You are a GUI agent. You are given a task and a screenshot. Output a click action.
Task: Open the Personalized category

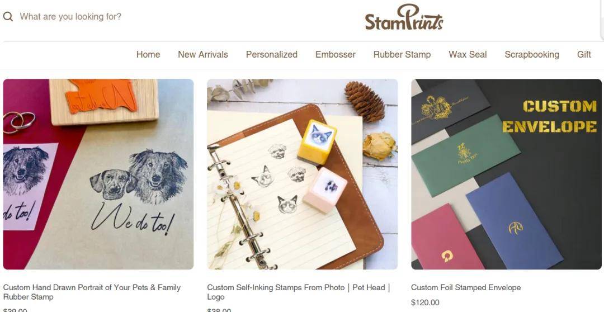point(272,55)
